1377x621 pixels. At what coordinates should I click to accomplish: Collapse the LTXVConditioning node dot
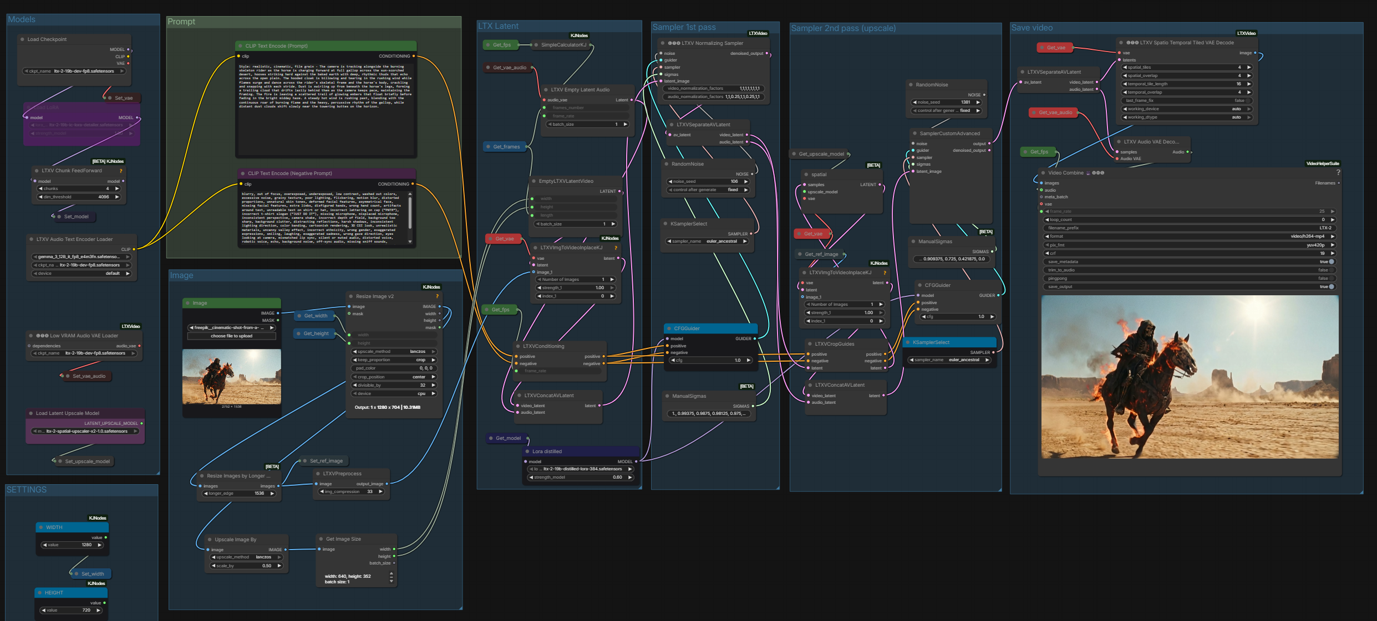(x=518, y=346)
